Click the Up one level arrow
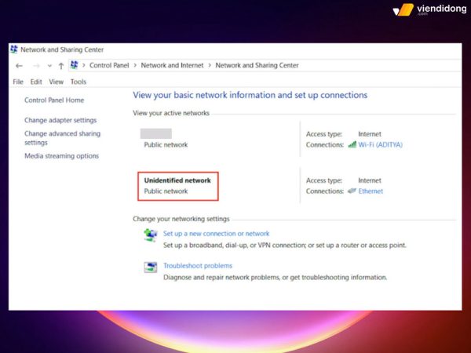This screenshot has height=353, width=471. click(x=60, y=66)
